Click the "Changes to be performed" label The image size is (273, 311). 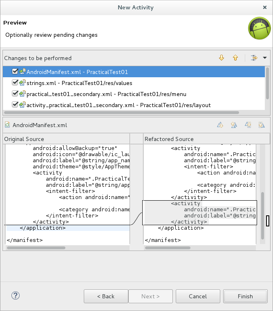(x=38, y=58)
